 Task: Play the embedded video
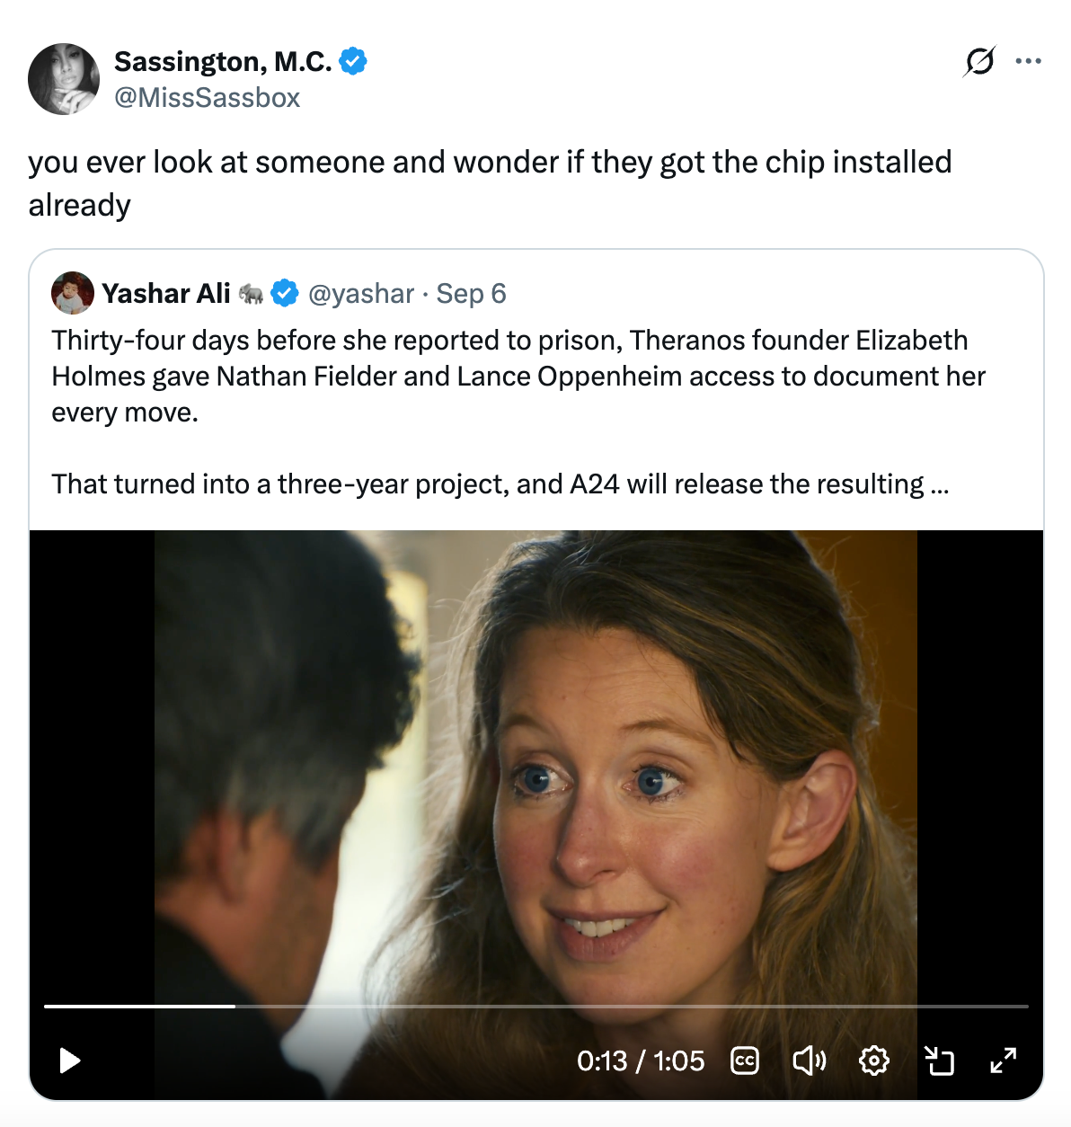[x=69, y=1060]
